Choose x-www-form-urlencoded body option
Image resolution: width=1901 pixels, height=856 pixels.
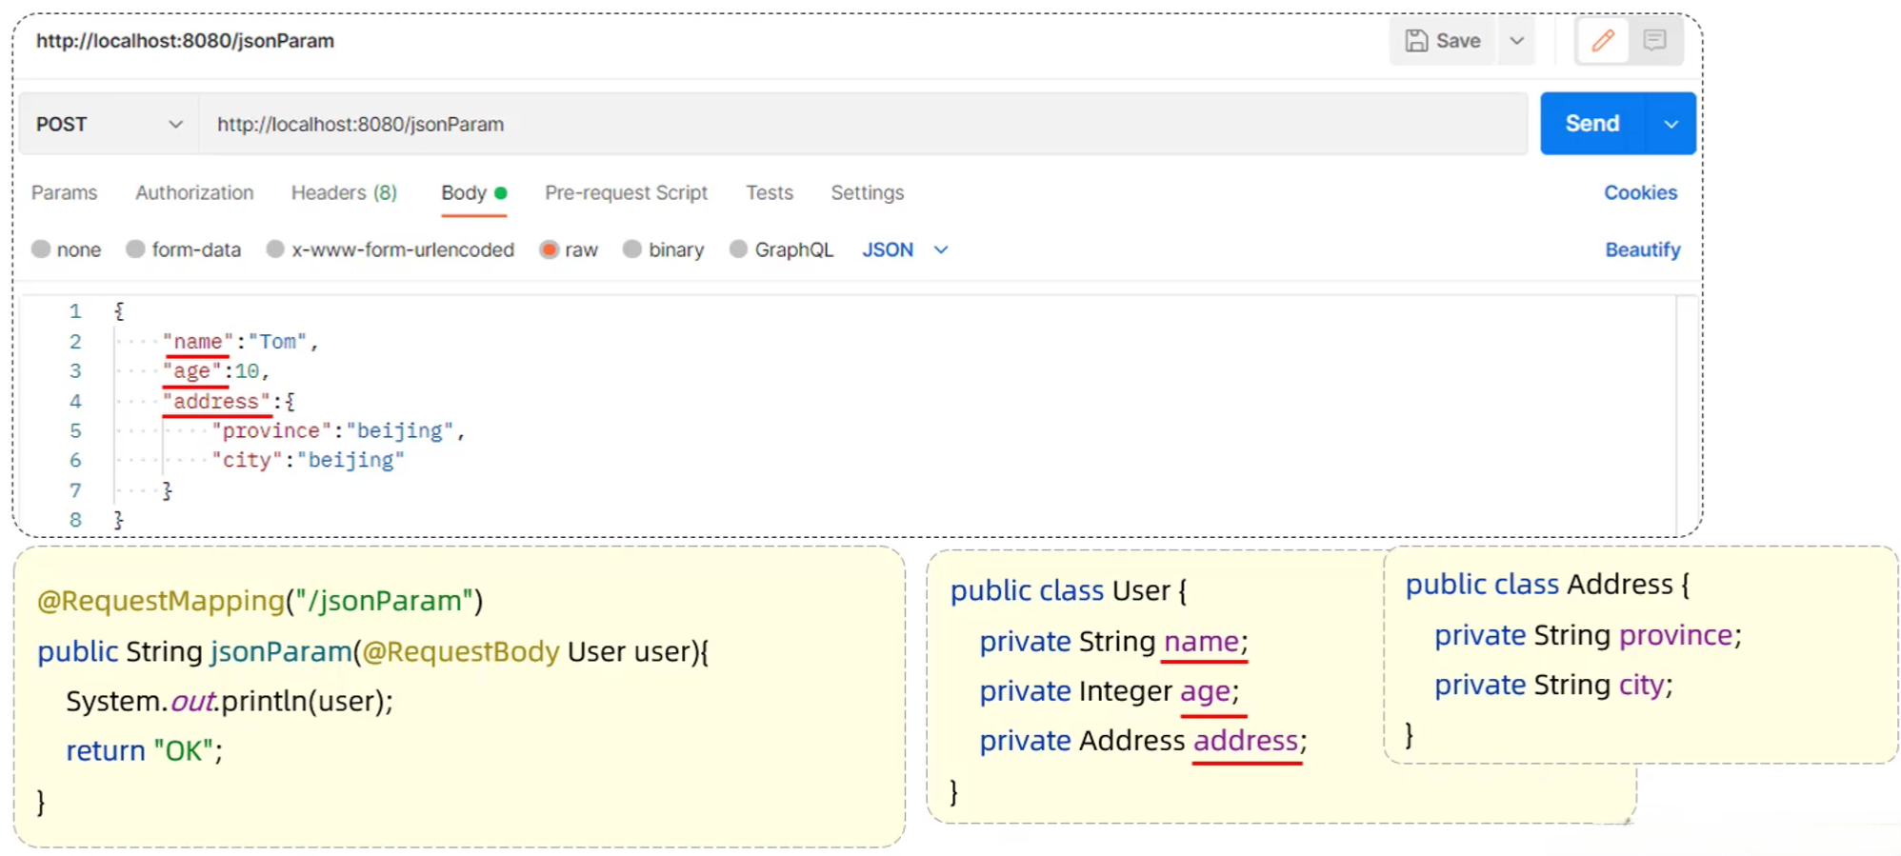pyautogui.click(x=276, y=249)
